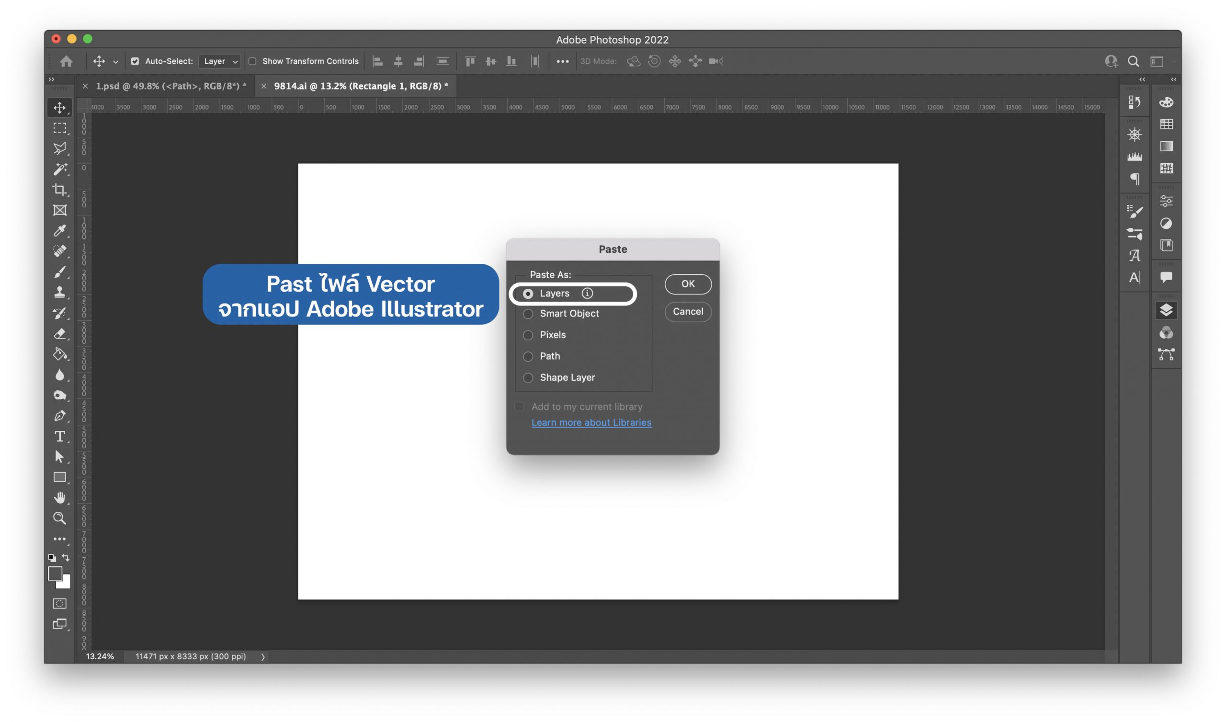Open the Auto-Select Layer dropdown
This screenshot has height=722, width=1226.
click(x=220, y=61)
